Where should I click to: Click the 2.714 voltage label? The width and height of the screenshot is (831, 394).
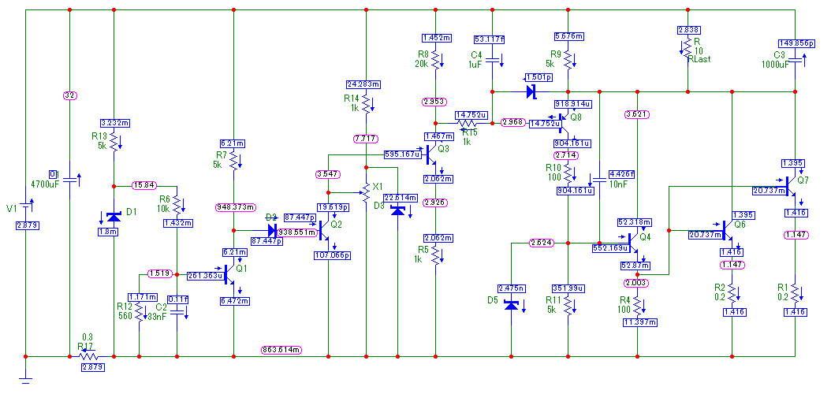567,155
